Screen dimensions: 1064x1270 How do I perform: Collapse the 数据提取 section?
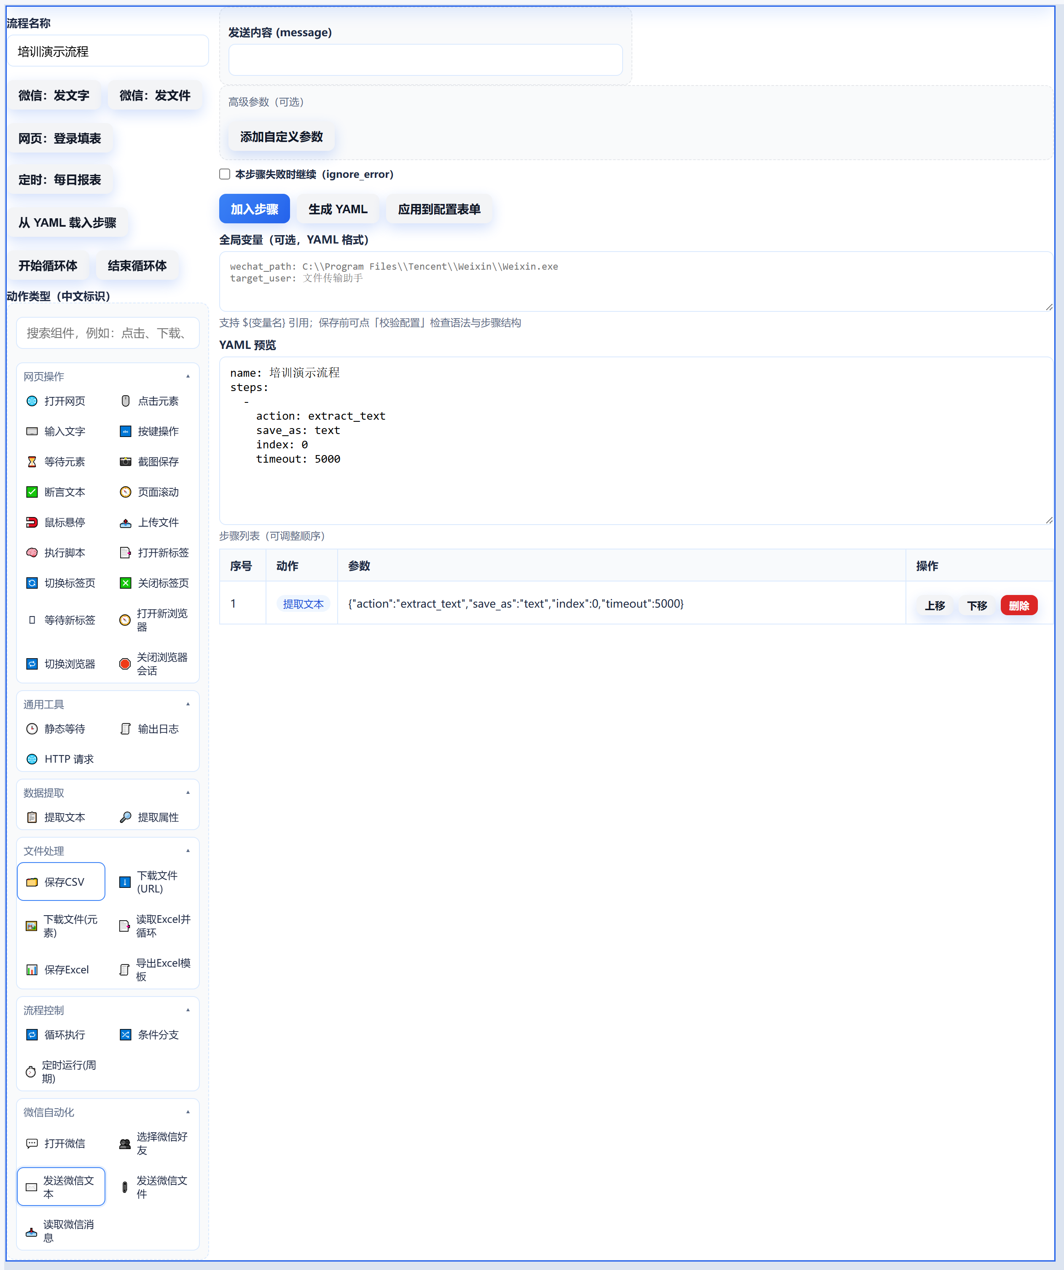click(x=188, y=792)
